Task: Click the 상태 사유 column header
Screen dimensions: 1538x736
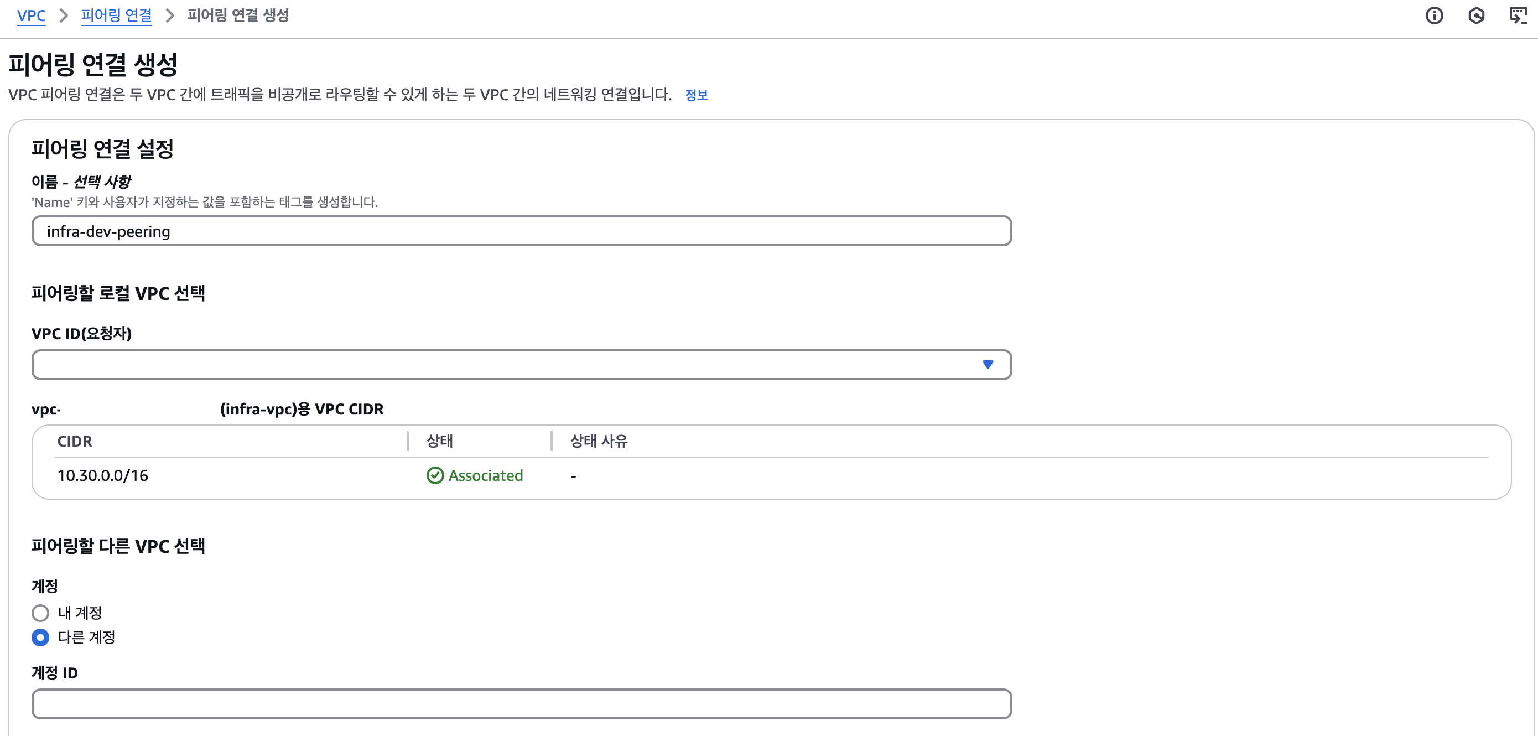Action: [x=598, y=442]
